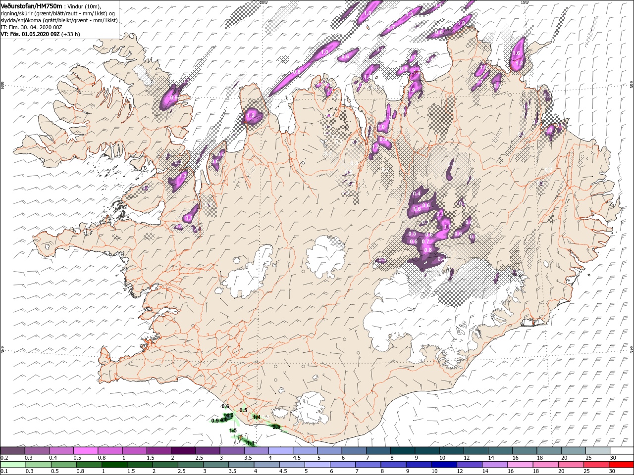Viewport: 634px width, 475px height.
Task: Select the valid time text 'VT: Fös. 01.05.2020 09Z'
Action: coord(30,34)
